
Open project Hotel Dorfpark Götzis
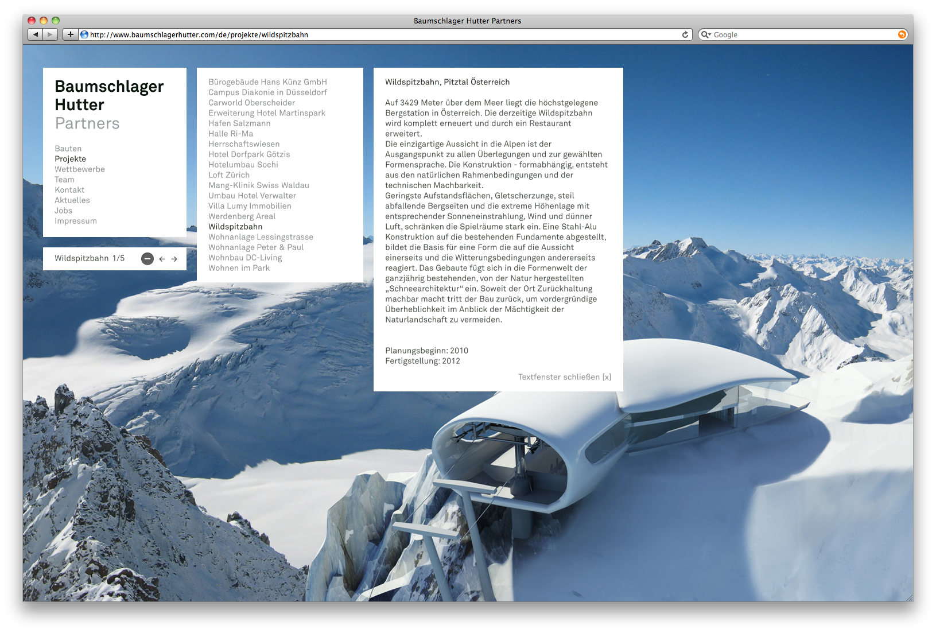249,154
